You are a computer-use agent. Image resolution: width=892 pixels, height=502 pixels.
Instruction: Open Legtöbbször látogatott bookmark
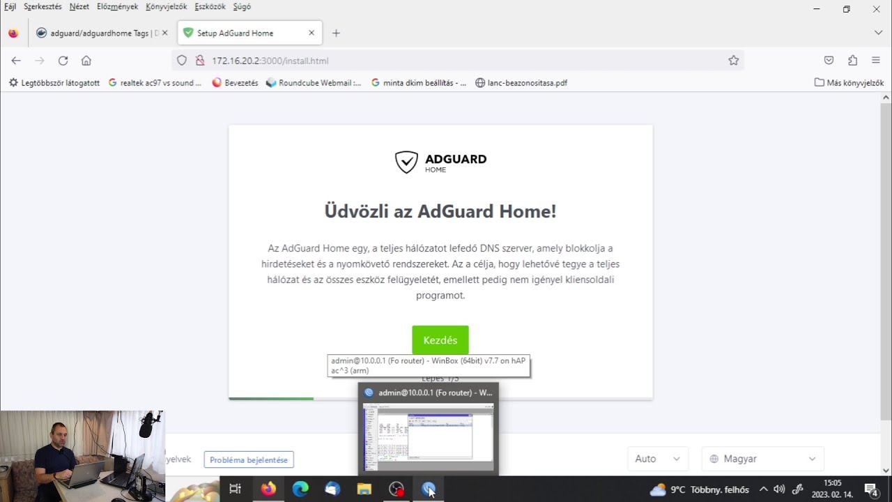[x=54, y=82]
